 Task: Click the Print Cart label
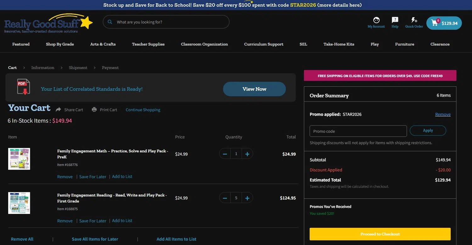click(109, 110)
